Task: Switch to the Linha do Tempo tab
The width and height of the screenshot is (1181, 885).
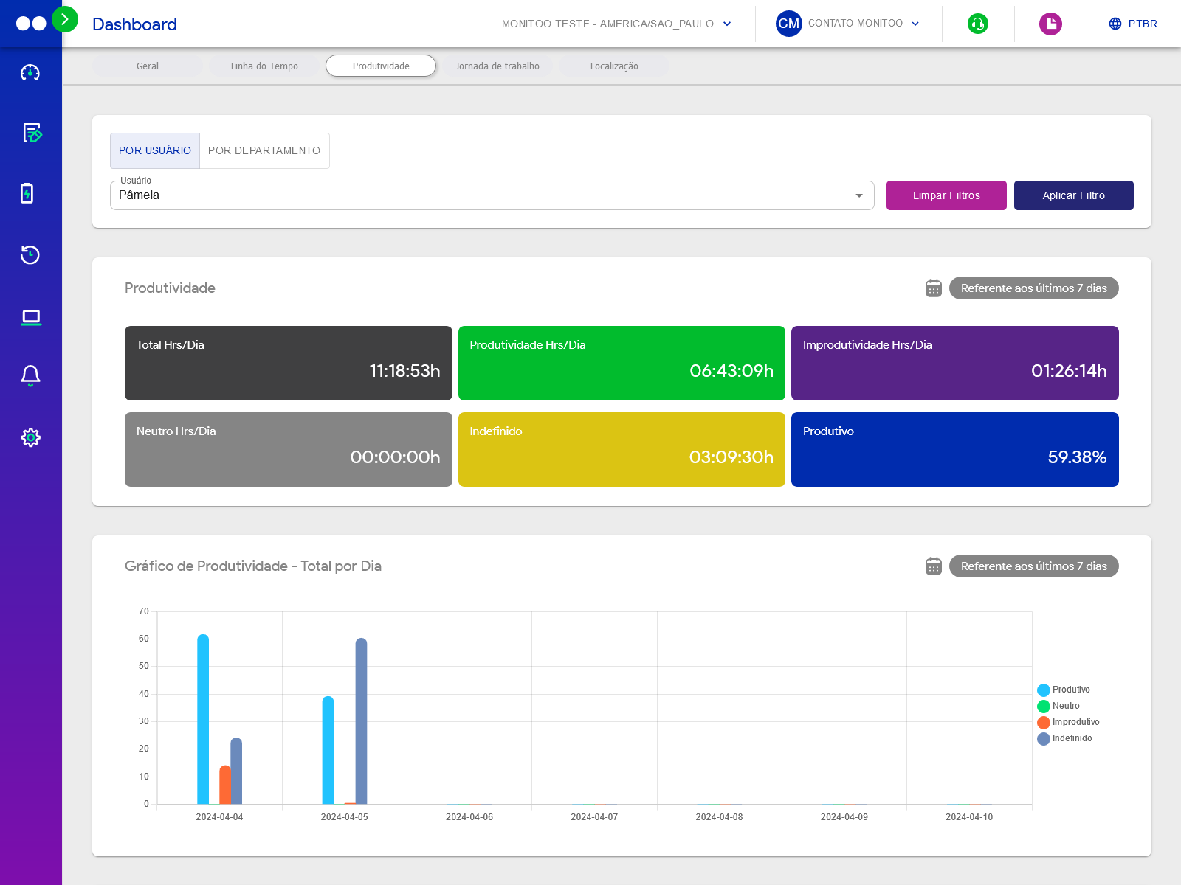Action: pos(264,66)
